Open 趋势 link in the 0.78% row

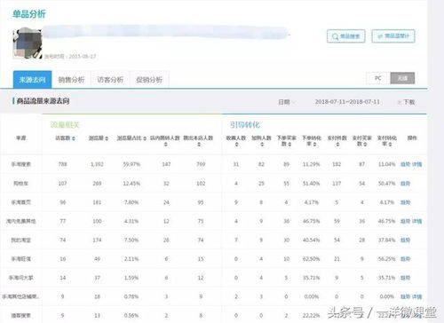tap(405, 296)
